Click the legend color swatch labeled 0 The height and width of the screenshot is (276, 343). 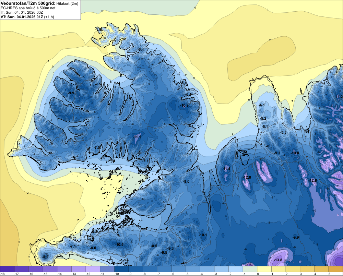pos(264,269)
